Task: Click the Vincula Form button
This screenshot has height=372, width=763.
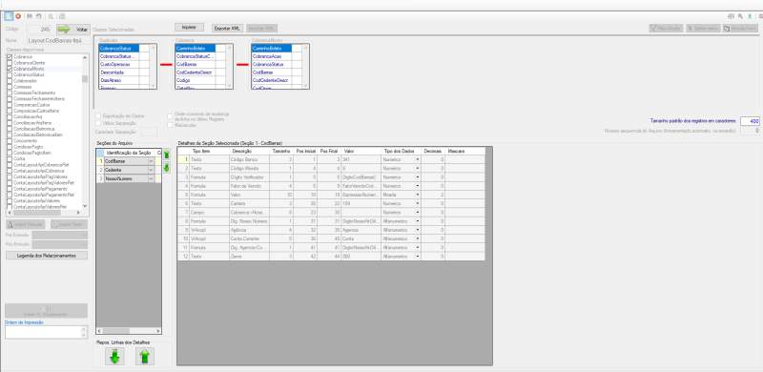Action: [x=740, y=29]
